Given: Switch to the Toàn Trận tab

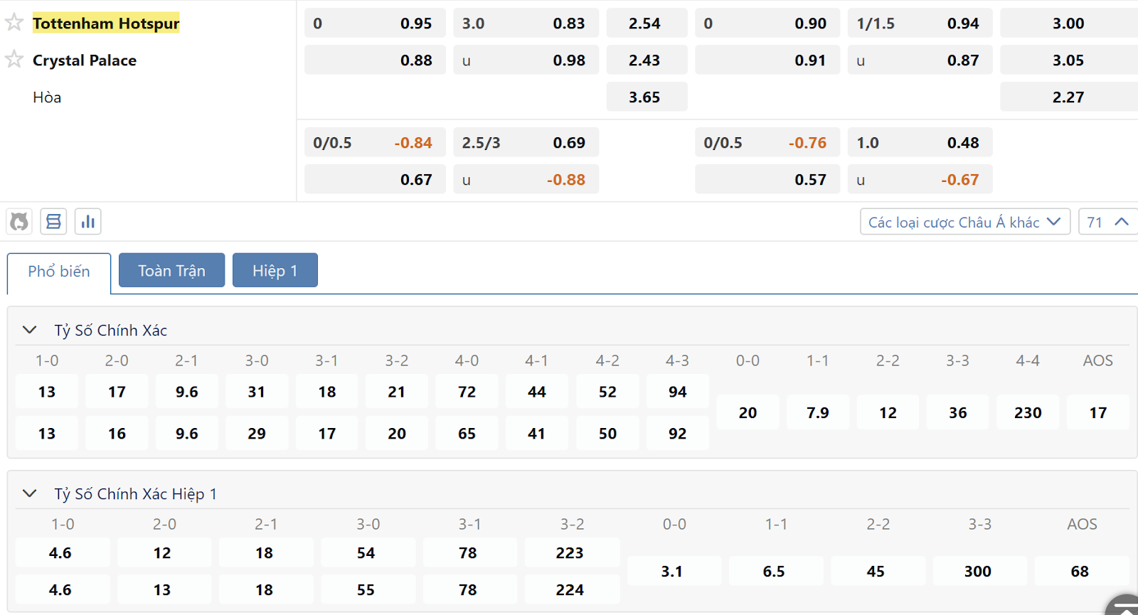Looking at the screenshot, I should pos(171,270).
